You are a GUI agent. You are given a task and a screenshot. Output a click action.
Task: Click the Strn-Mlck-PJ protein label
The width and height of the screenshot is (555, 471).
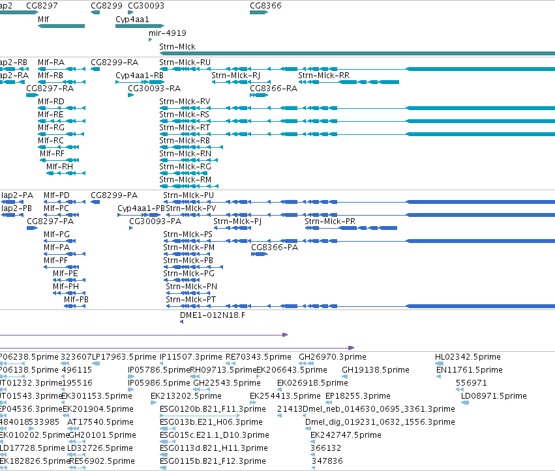(x=237, y=221)
